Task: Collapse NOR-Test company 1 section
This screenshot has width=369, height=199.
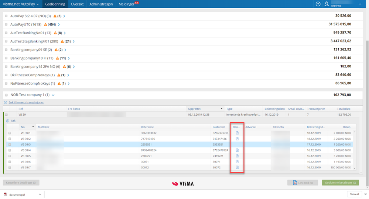Action: pyautogui.click(x=53, y=95)
